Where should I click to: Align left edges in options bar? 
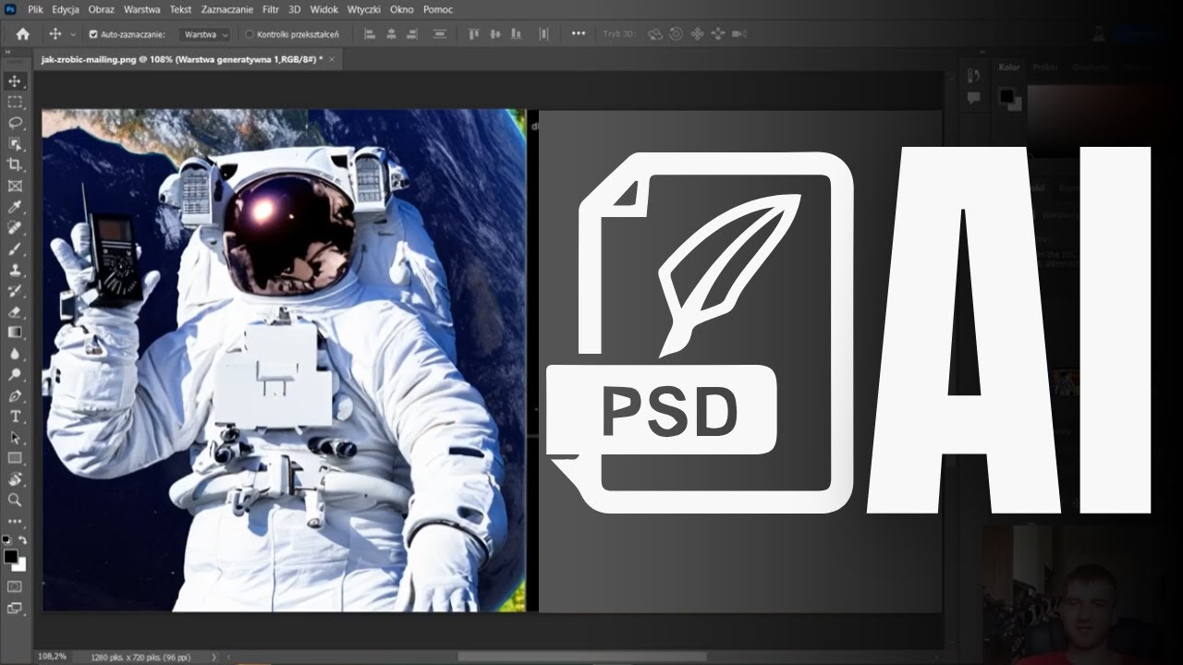click(370, 34)
